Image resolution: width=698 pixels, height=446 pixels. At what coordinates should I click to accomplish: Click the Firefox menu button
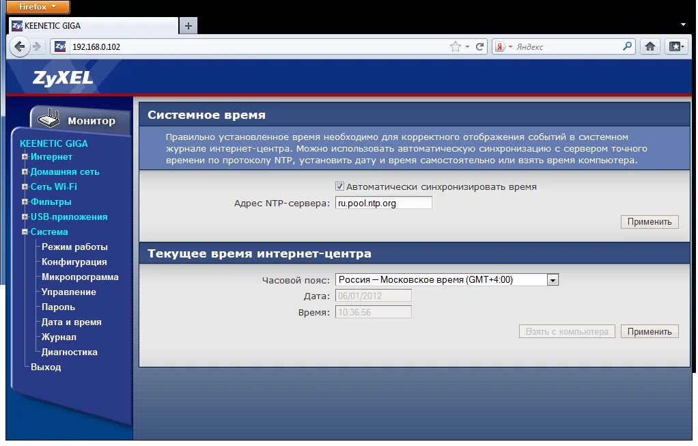(38, 7)
